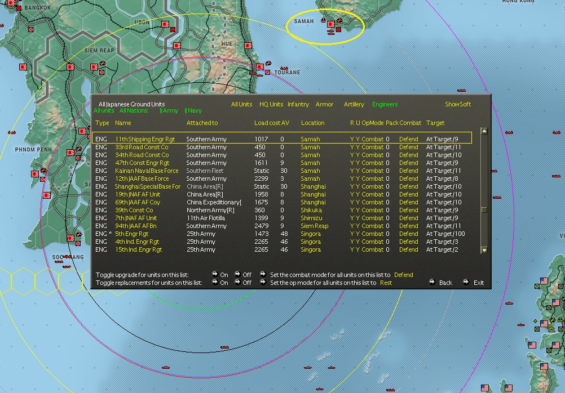The width and height of the screenshot is (565, 393).
Task: Switch to the Armor filter tab
Action: click(x=324, y=104)
